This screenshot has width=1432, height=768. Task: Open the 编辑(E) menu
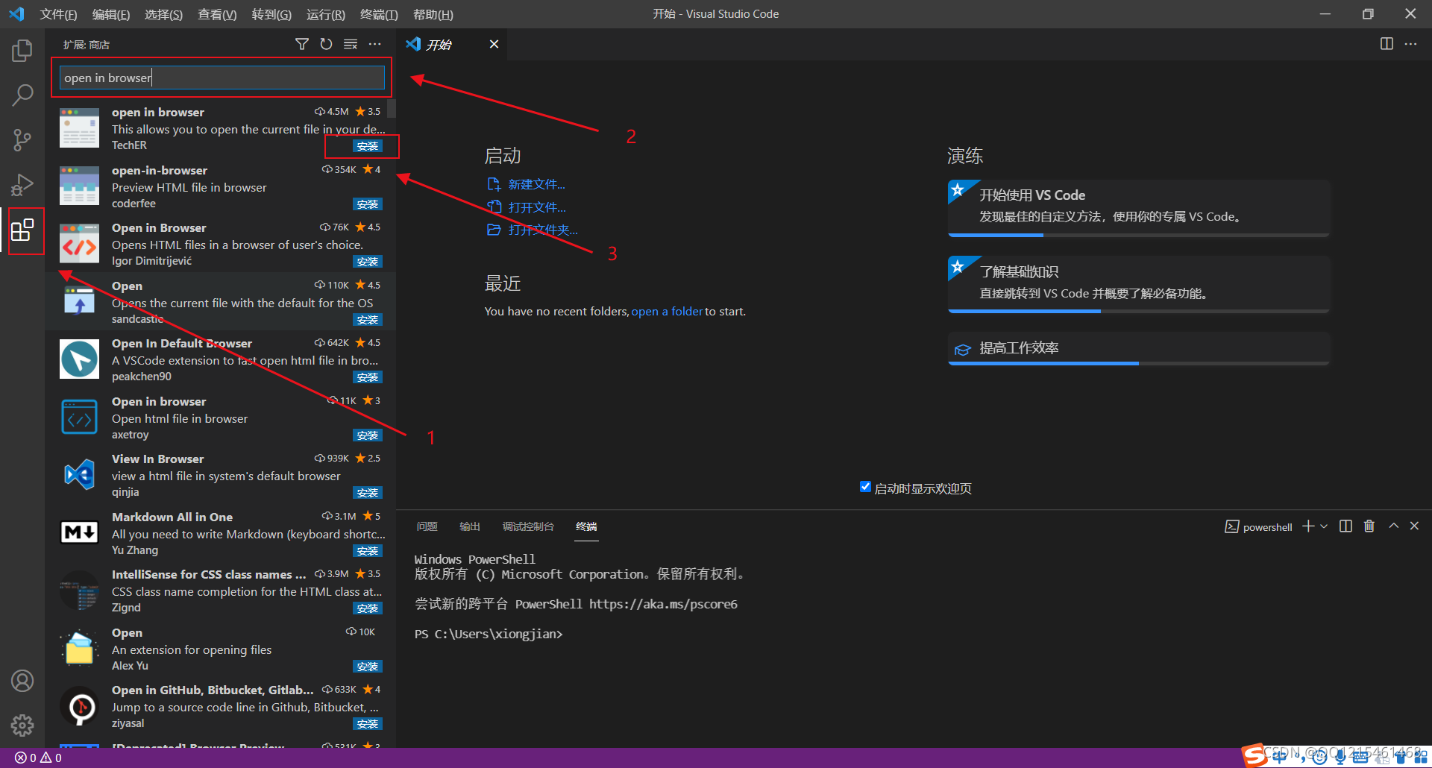[111, 14]
